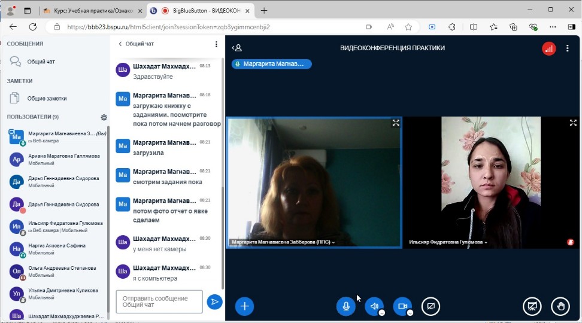582x323 pixels.
Task: Open webcam options arrow
Action: click(410, 312)
